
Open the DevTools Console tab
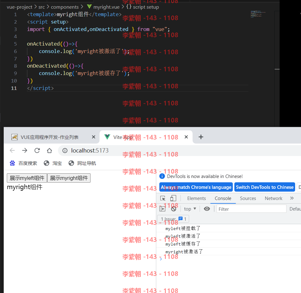pyautogui.click(x=223, y=198)
